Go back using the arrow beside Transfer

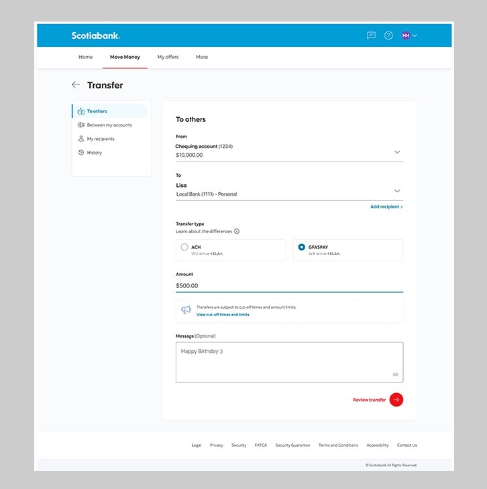76,85
